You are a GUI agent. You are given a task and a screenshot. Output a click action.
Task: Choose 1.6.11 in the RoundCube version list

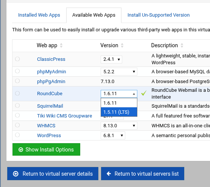tap(119, 103)
